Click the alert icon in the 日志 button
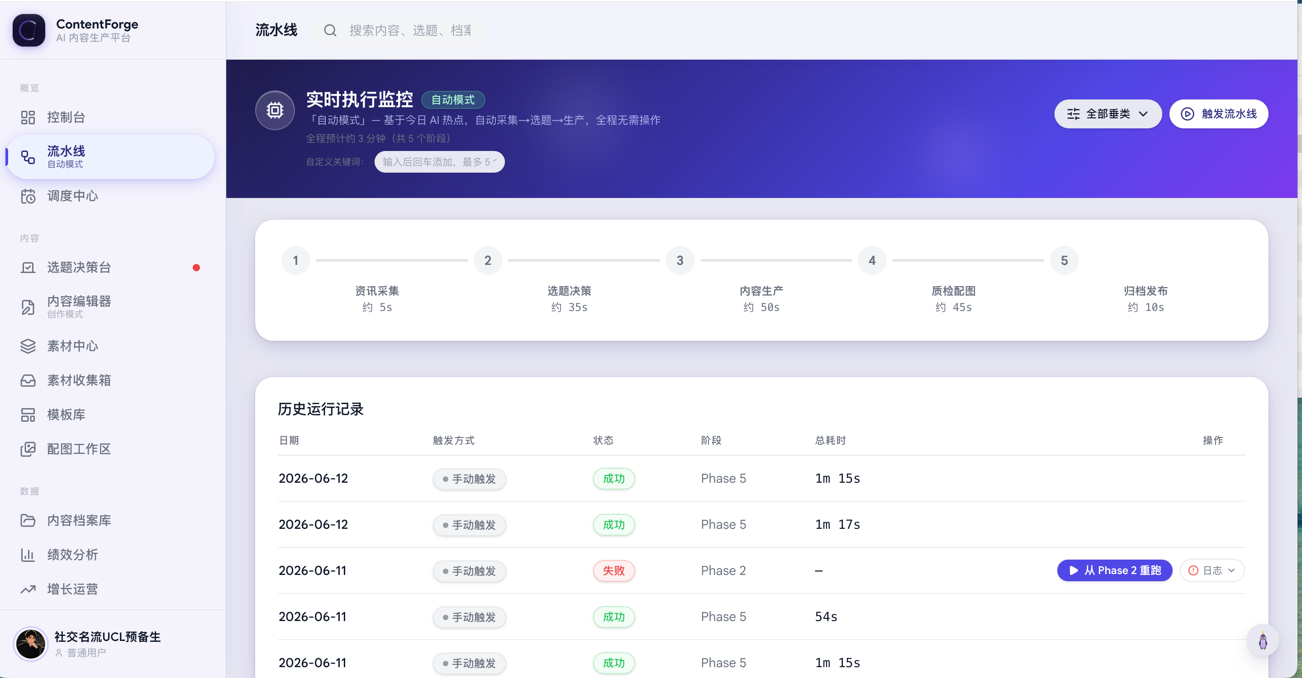1302x678 pixels. 1193,570
